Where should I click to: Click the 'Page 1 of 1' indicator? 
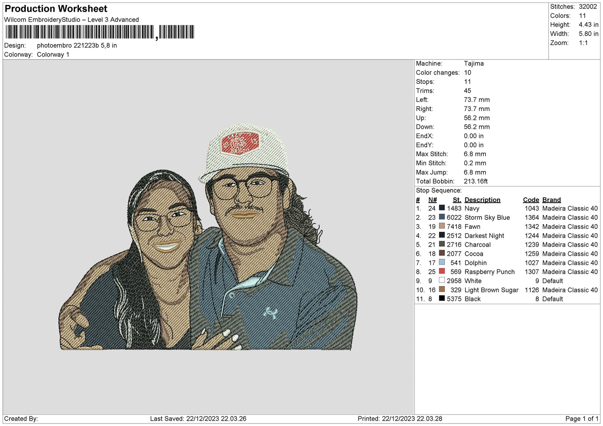tap(582, 418)
